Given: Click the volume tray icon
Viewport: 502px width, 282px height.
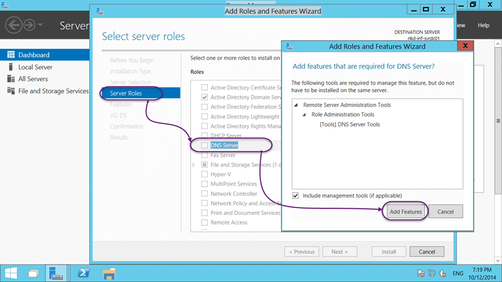Looking at the screenshot, I should tap(443, 273).
